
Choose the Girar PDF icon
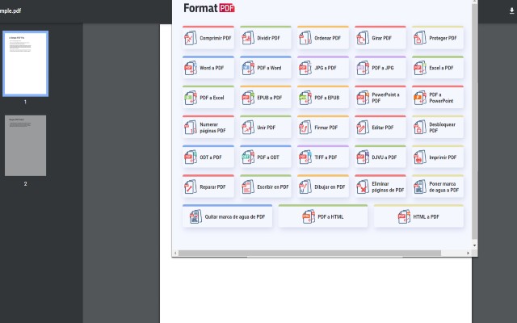tap(363, 38)
